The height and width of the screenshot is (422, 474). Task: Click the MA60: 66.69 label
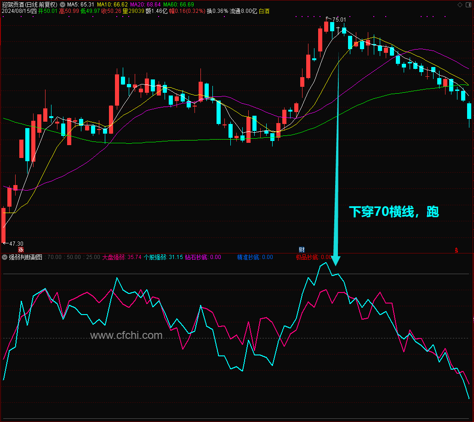tap(179, 5)
